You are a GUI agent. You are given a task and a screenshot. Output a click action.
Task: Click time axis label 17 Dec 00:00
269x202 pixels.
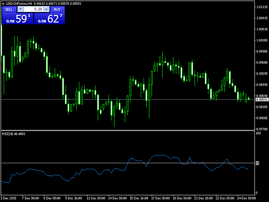coord(161,198)
